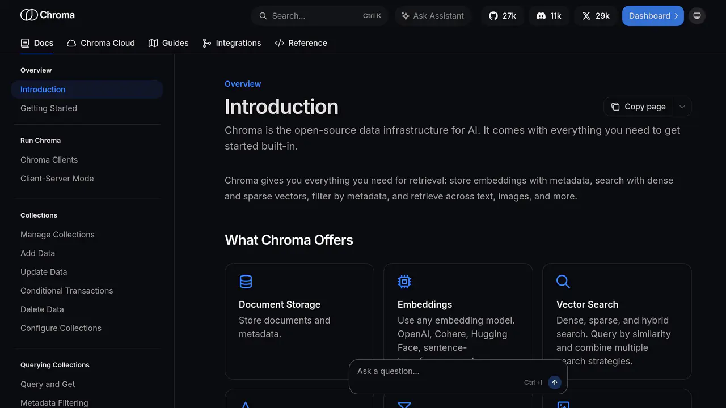Open the Integrations tab

[x=231, y=43]
